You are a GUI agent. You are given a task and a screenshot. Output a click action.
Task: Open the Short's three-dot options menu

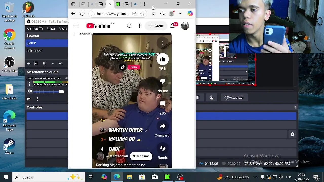[x=163, y=43]
